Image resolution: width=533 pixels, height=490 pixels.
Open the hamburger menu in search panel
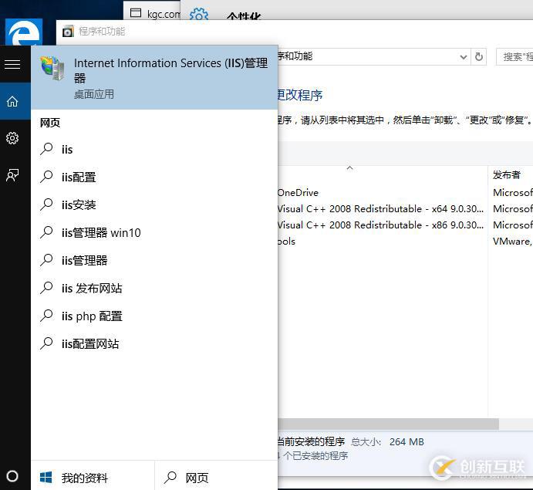[x=12, y=64]
